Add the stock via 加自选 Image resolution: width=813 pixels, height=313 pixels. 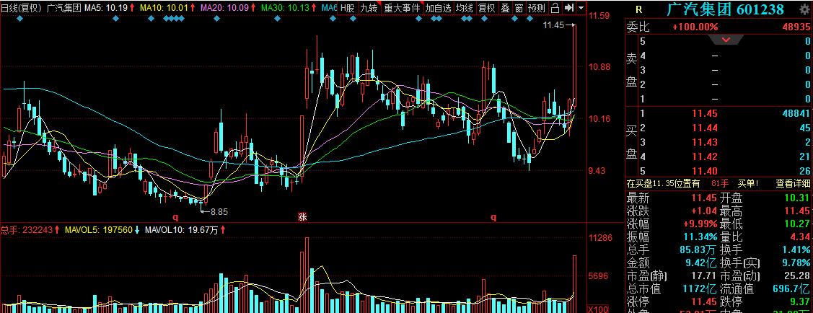[x=439, y=8]
